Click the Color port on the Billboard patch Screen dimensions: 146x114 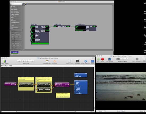click(75, 91)
